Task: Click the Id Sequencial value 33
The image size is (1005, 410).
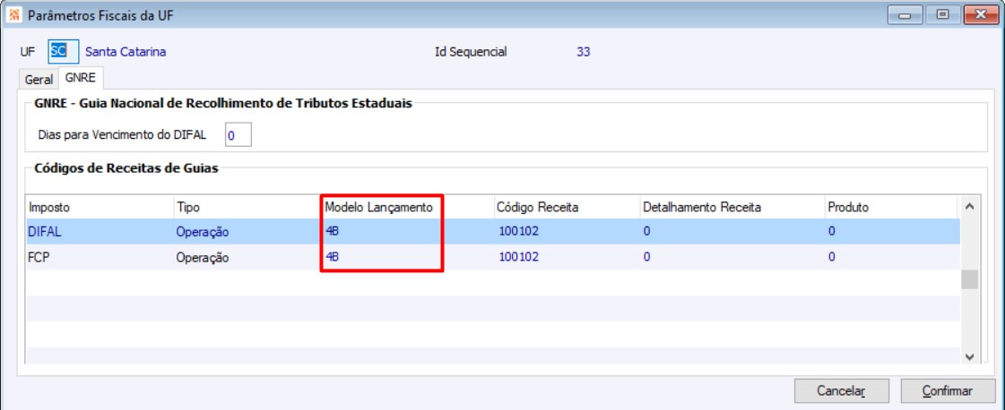Action: click(584, 52)
